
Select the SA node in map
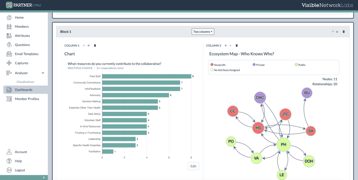(x=310, y=131)
